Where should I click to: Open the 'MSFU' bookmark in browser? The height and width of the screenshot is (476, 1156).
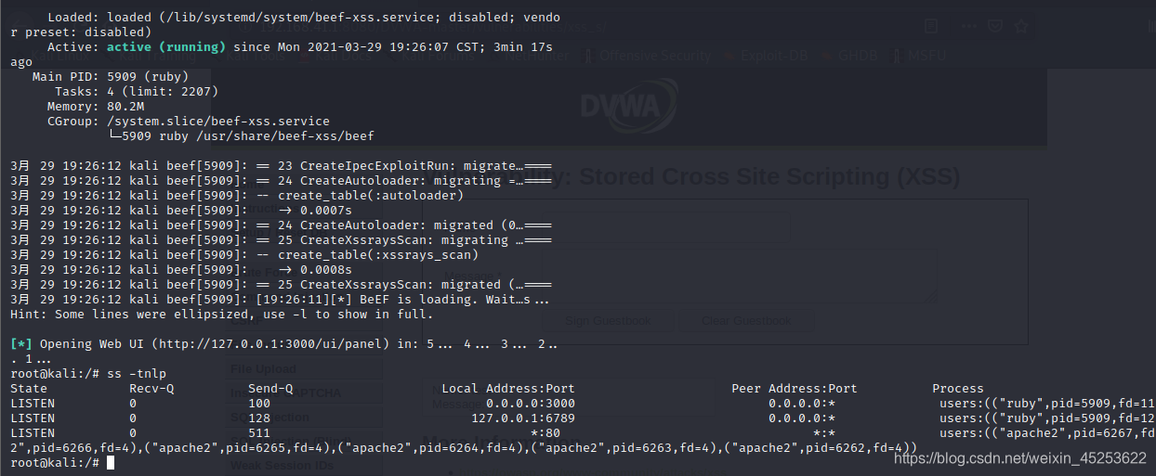coord(919,56)
